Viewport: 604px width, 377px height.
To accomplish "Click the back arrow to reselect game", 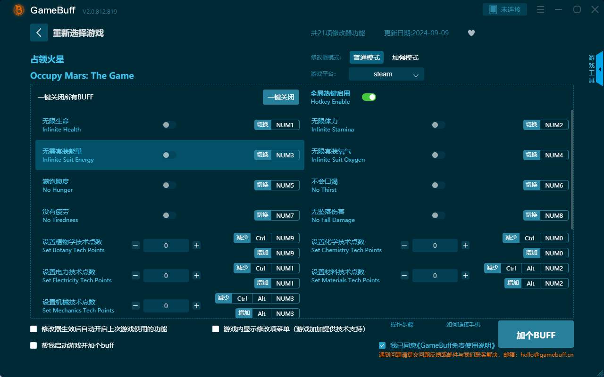I will 39,33.
